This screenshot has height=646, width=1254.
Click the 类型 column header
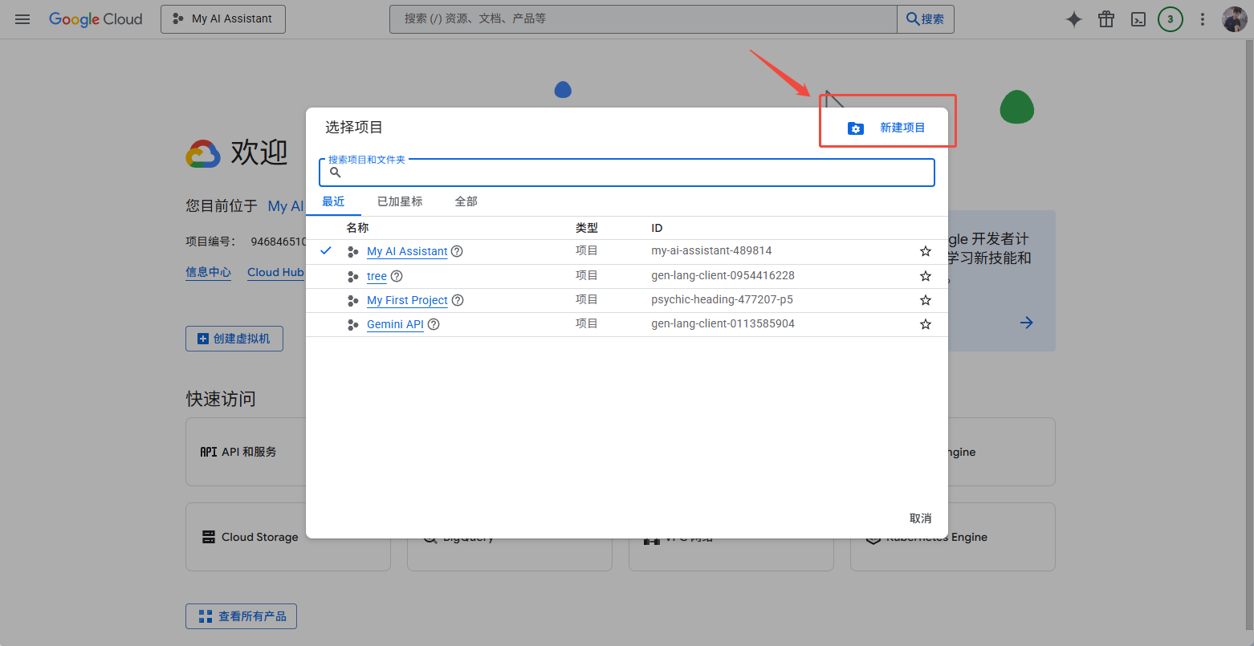[587, 228]
